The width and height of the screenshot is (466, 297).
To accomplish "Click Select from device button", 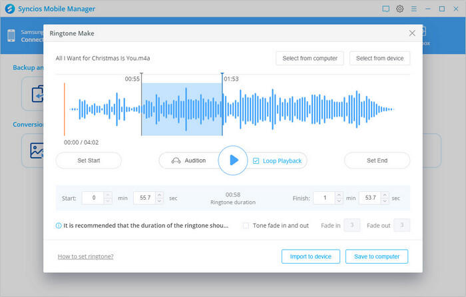I will tap(379, 59).
